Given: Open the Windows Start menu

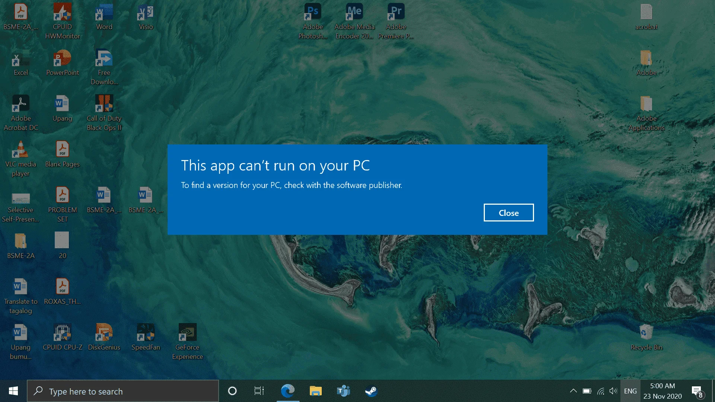Looking at the screenshot, I should [13, 391].
